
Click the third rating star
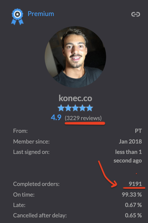[x=75, y=108]
